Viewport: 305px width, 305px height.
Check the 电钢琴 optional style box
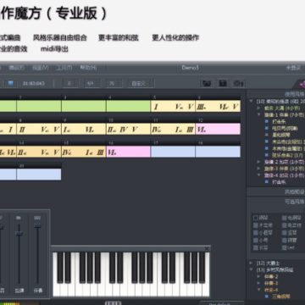[x=285, y=218]
